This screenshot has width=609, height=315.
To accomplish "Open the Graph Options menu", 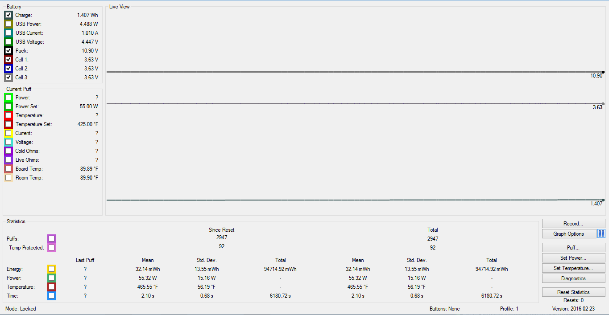I will (x=569, y=234).
